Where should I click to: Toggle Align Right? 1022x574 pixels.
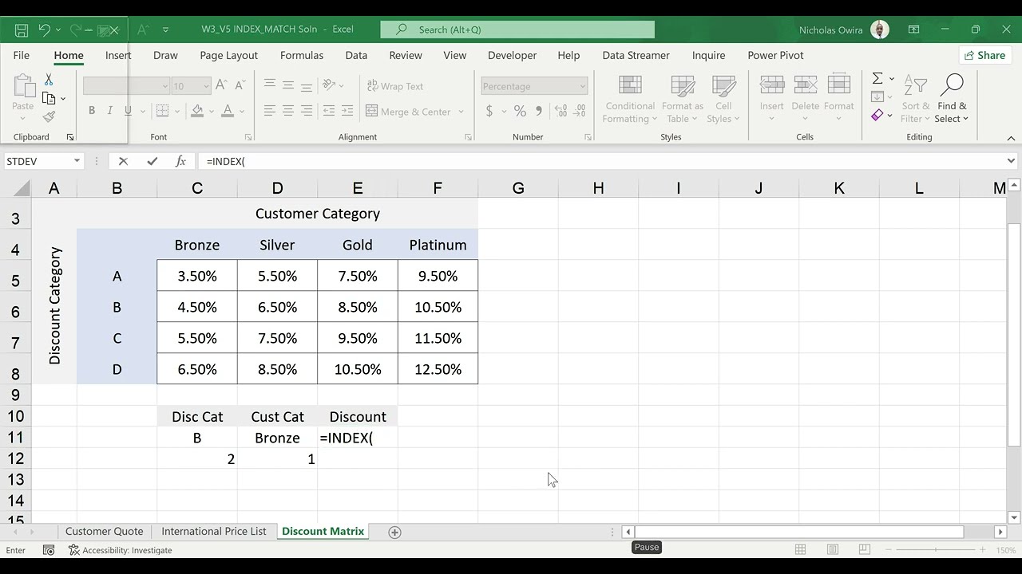click(307, 112)
